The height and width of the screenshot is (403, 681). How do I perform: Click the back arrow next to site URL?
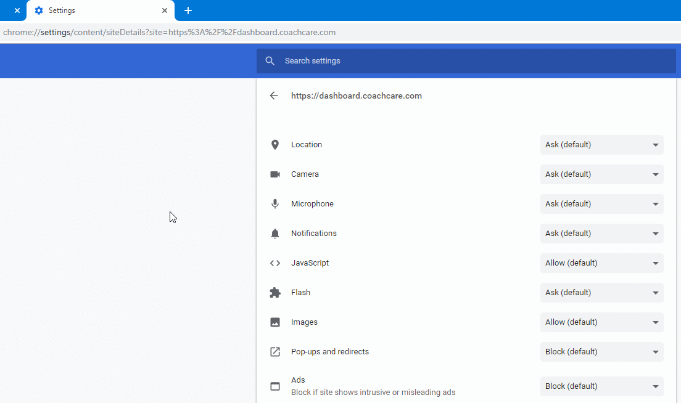274,96
